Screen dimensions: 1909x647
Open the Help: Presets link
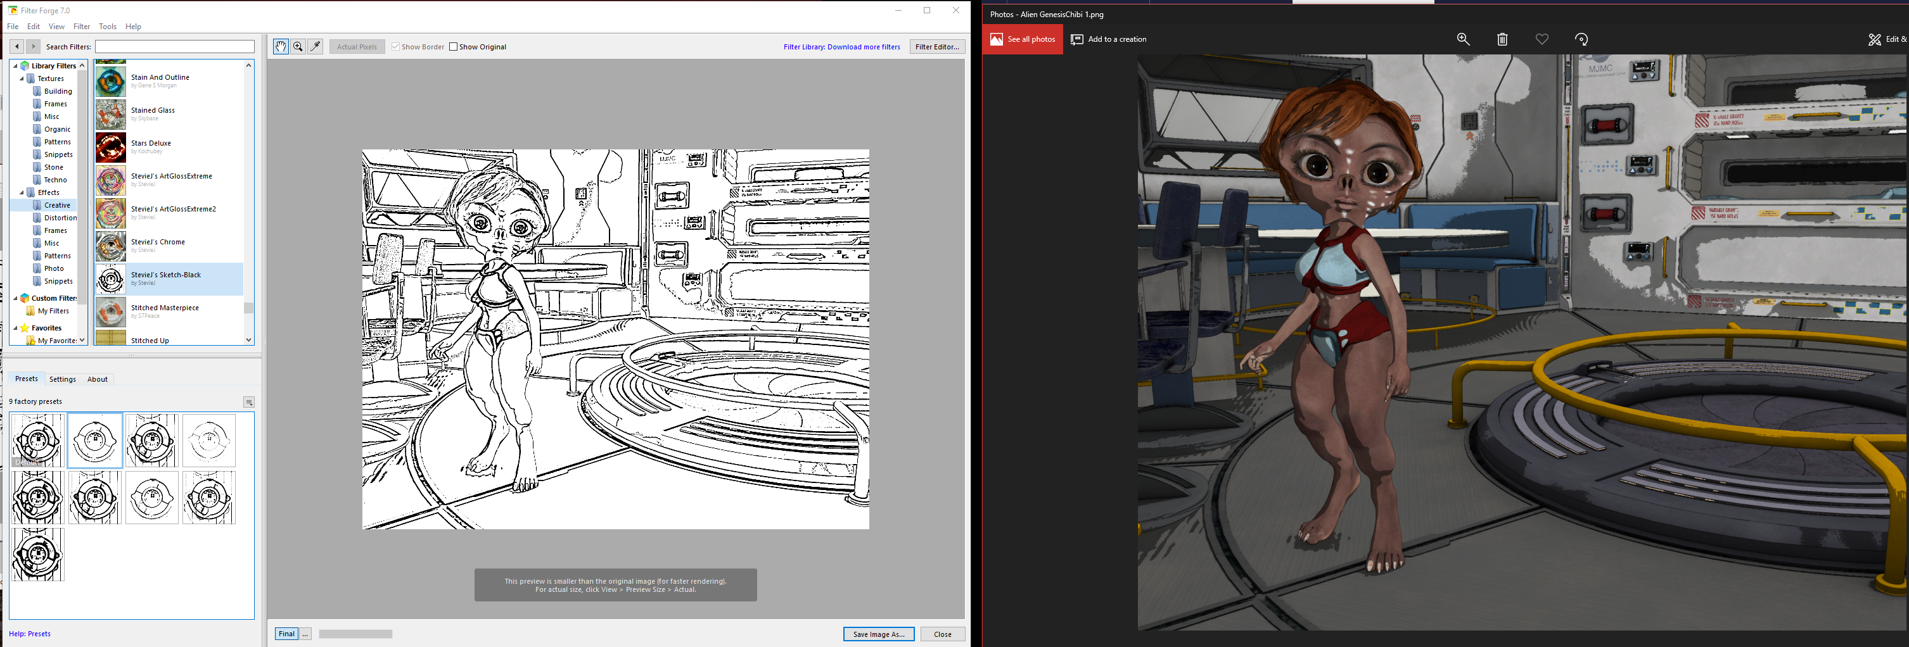[x=30, y=634]
